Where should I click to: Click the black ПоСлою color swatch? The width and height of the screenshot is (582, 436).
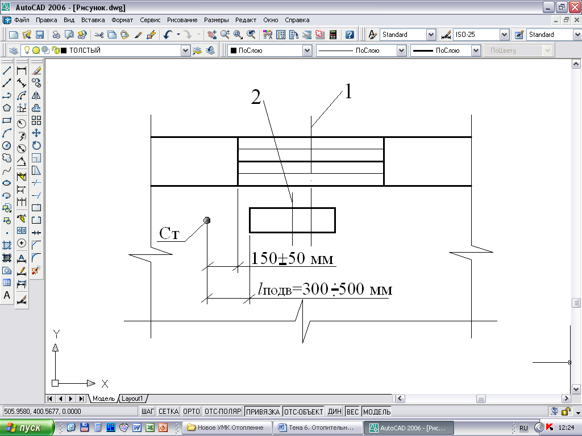[x=234, y=51]
